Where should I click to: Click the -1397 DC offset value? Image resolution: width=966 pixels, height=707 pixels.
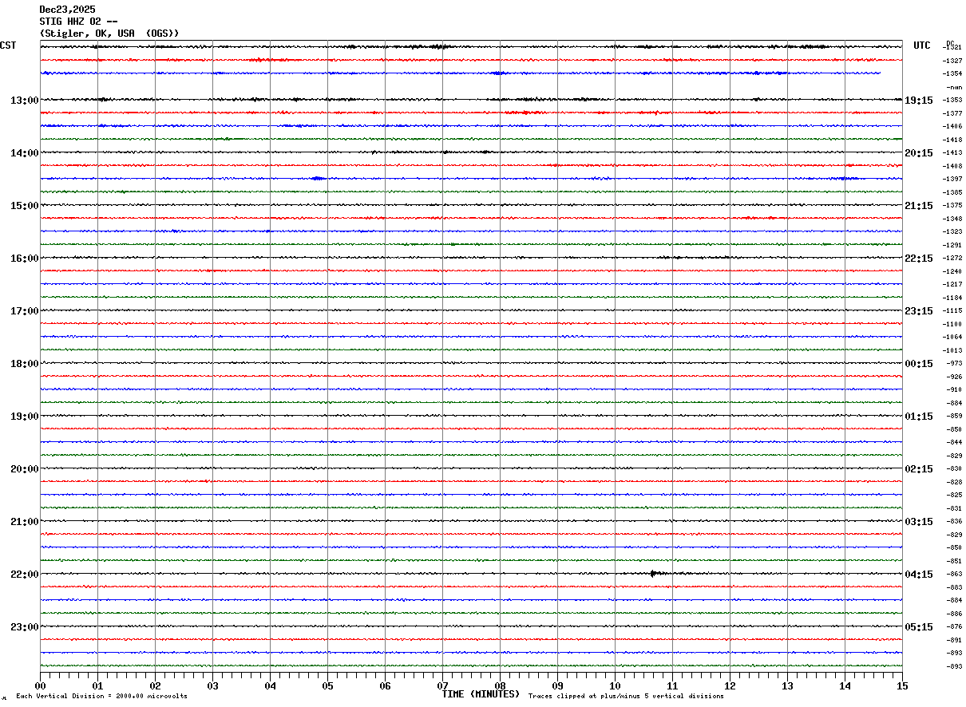tap(952, 179)
